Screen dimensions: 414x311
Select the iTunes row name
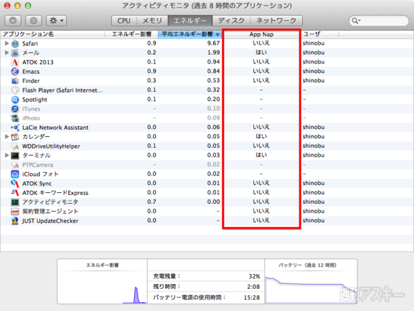click(x=31, y=109)
